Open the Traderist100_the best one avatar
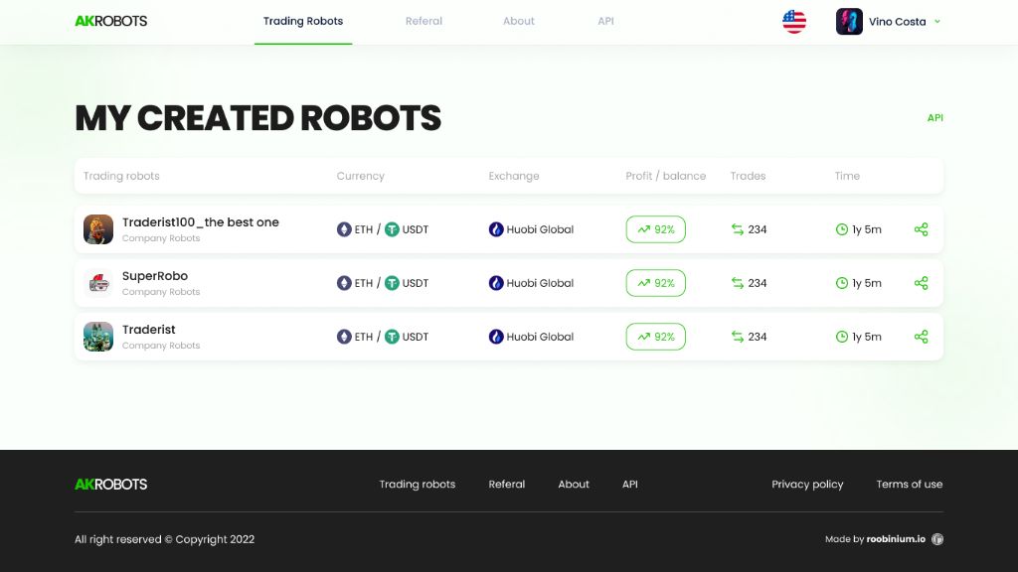Viewport: 1018px width, 572px height. tap(98, 229)
